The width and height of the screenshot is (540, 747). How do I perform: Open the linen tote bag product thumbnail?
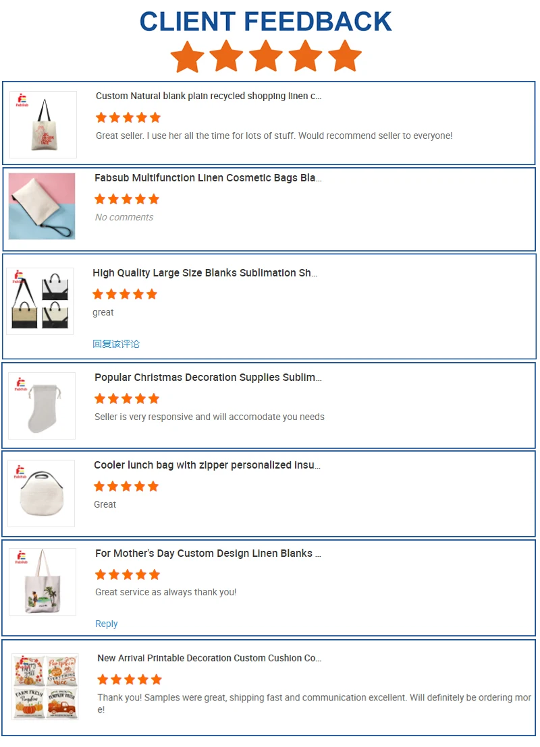(x=43, y=124)
